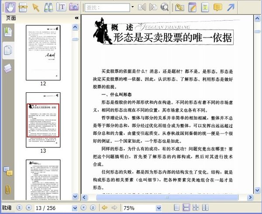
Task: Switch to facing pages layout
Action: (205, 207)
